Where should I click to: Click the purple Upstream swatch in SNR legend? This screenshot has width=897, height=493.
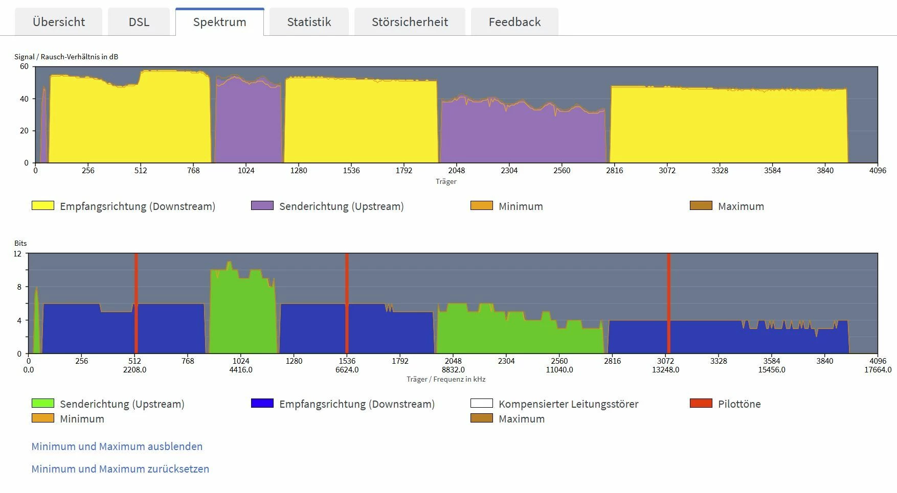click(262, 205)
